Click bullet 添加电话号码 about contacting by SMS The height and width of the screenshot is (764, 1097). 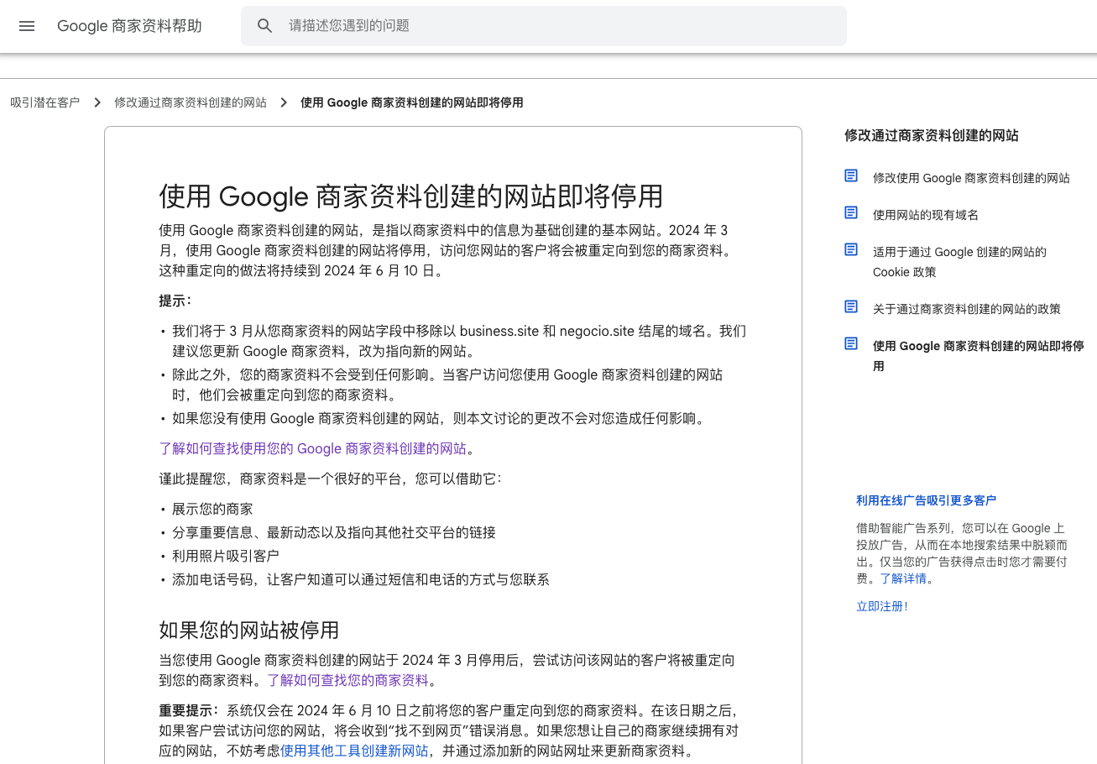(361, 579)
